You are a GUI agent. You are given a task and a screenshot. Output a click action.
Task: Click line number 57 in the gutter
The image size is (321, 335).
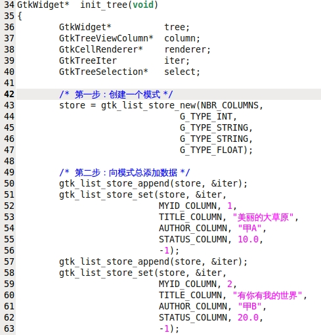(9, 262)
